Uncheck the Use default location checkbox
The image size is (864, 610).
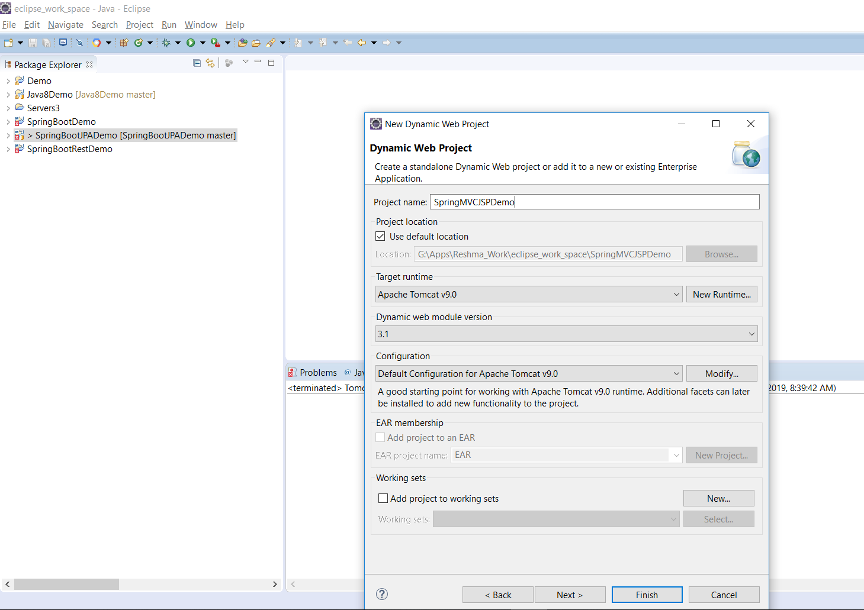coord(381,236)
